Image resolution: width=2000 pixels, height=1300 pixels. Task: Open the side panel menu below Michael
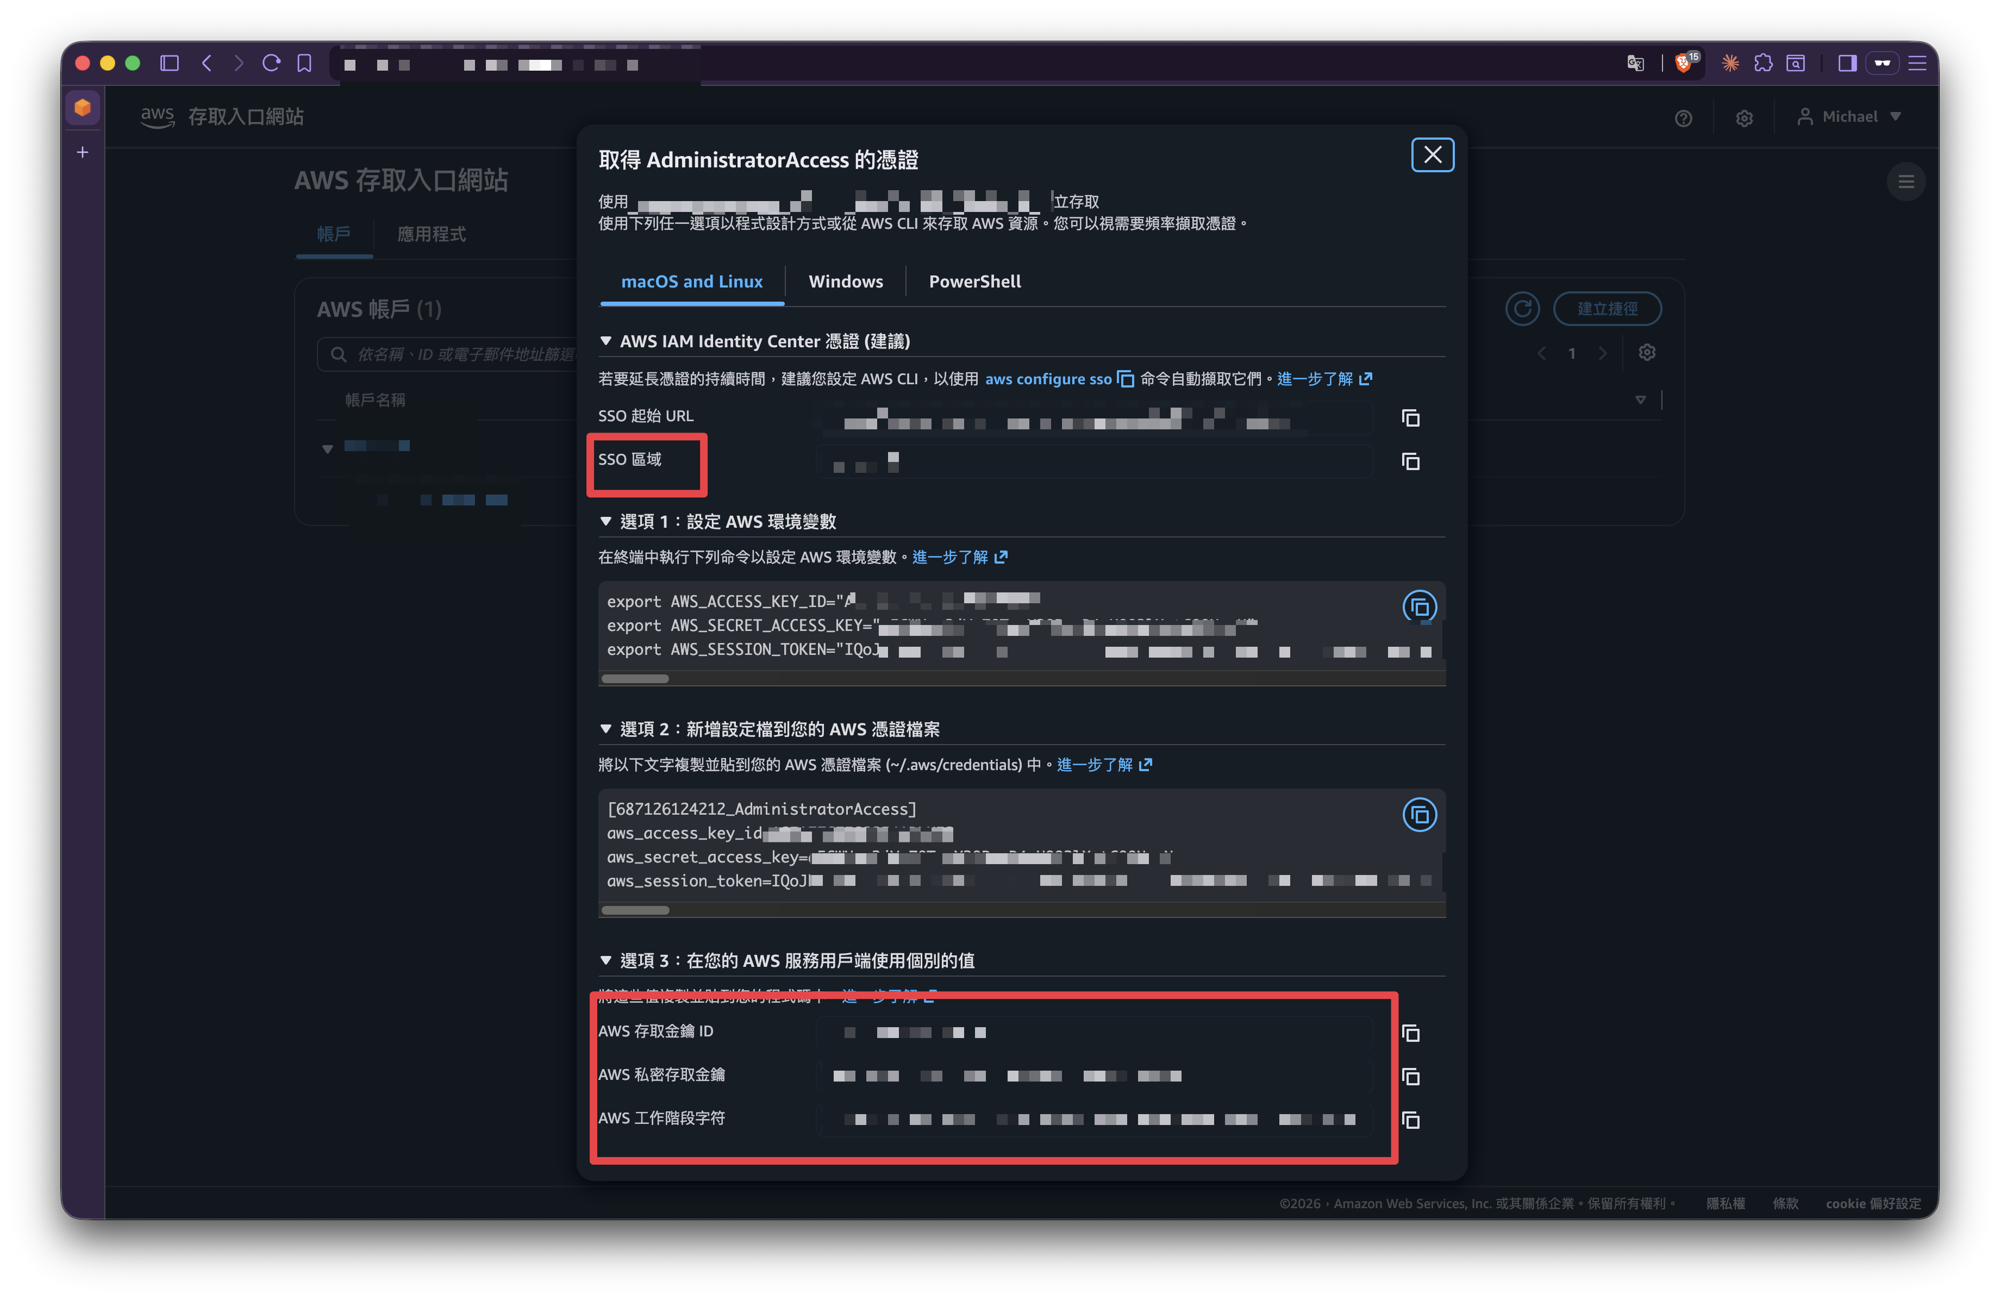click(x=1906, y=182)
